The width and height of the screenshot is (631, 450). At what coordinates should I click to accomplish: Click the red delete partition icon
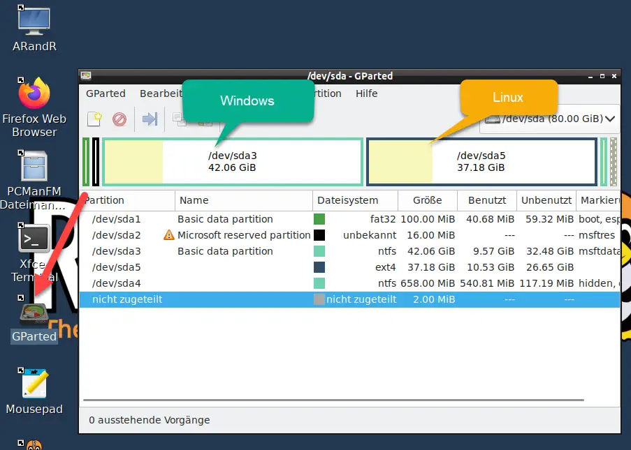119,119
